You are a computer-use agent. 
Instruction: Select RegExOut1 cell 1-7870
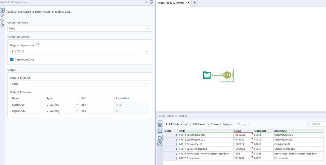(263, 158)
